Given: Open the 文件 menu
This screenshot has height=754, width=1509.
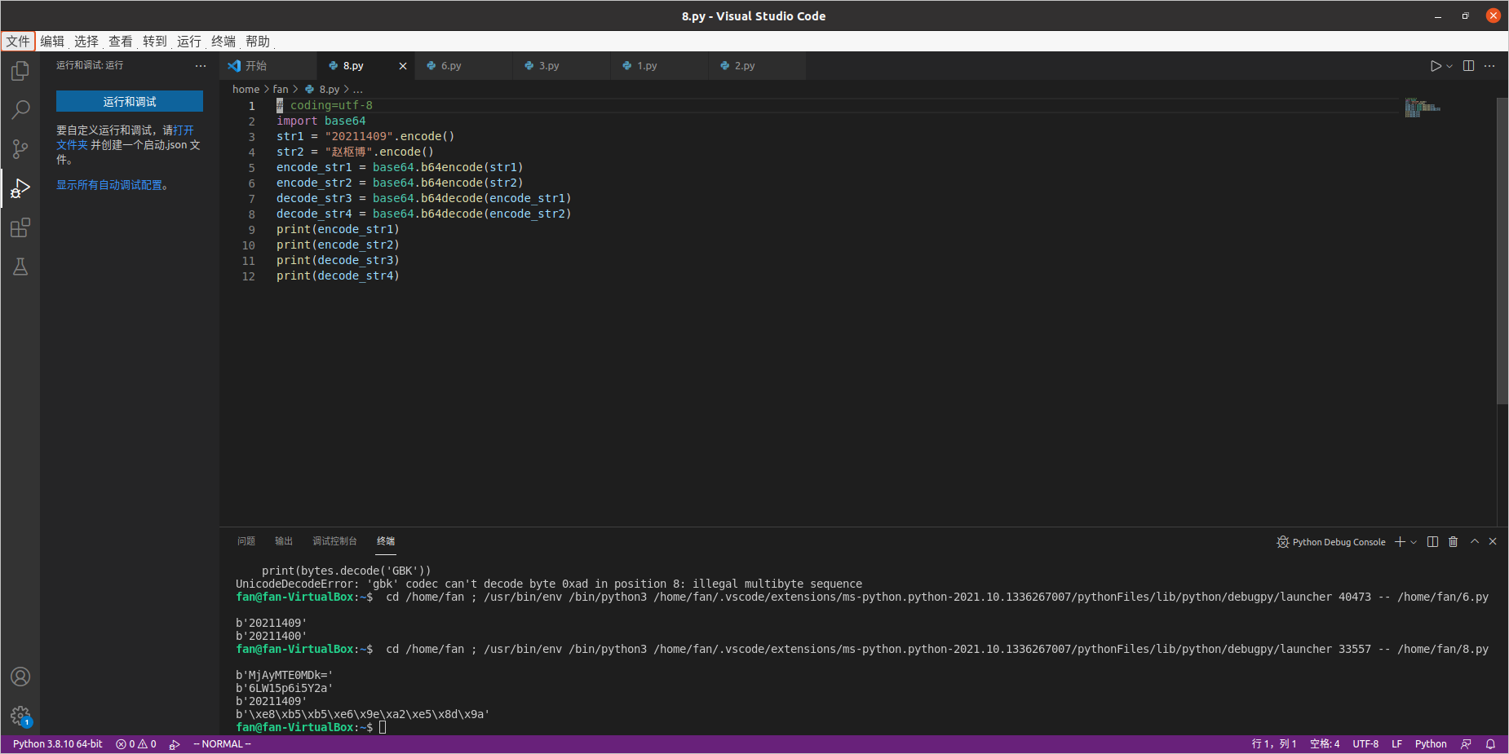Looking at the screenshot, I should [18, 42].
